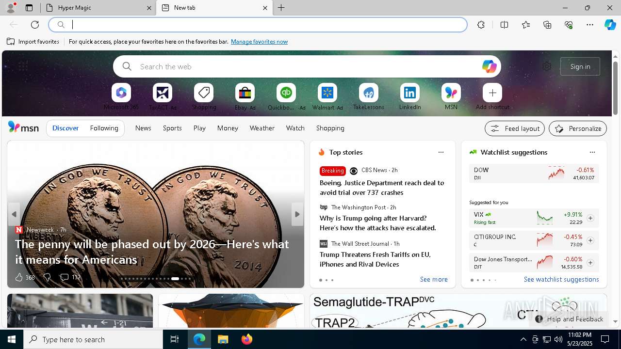This screenshot has width=621, height=349.
Task: Open new tab plus button
Action: pos(281,8)
